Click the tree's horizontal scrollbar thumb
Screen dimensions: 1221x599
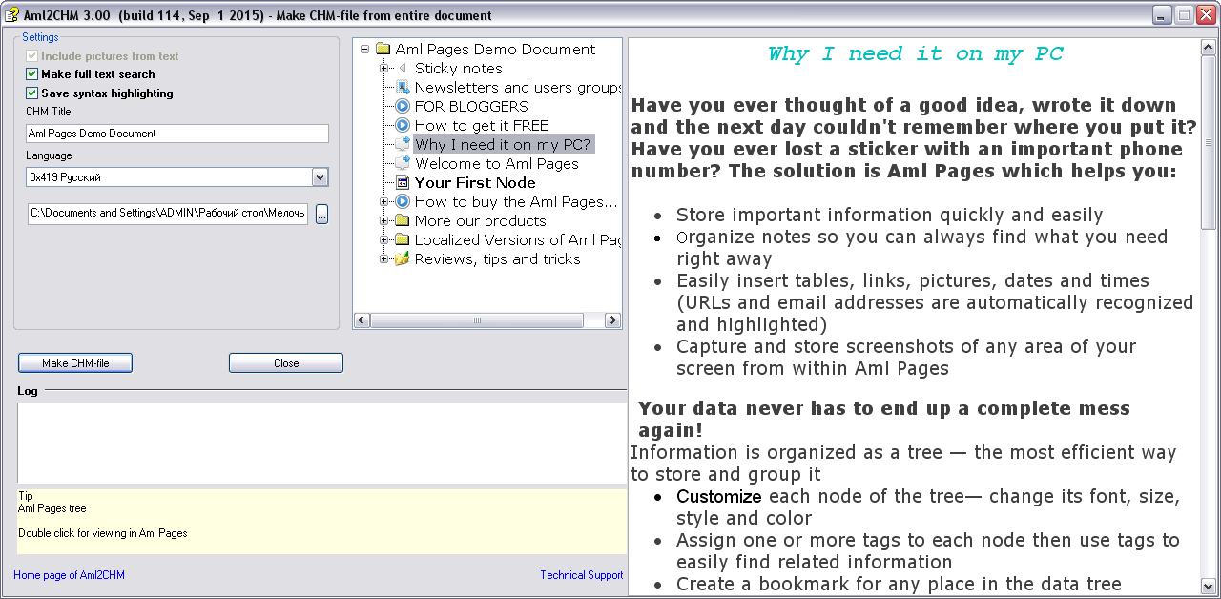[477, 321]
